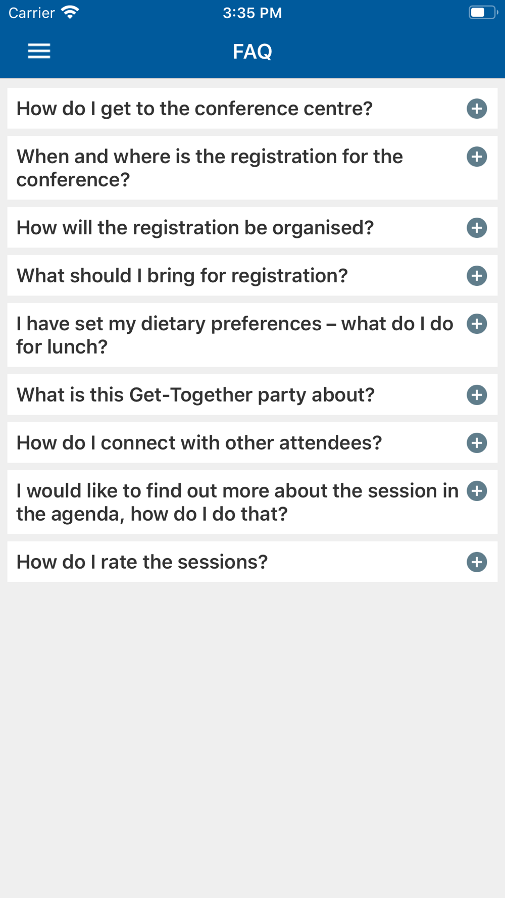Tap plus icon for rating sessions

click(x=477, y=562)
